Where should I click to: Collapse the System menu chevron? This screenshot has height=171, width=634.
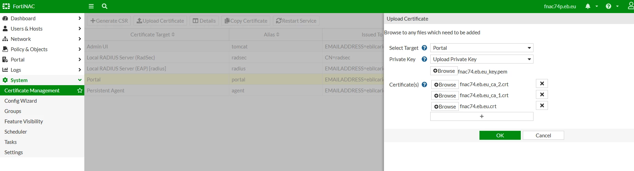(x=80, y=80)
